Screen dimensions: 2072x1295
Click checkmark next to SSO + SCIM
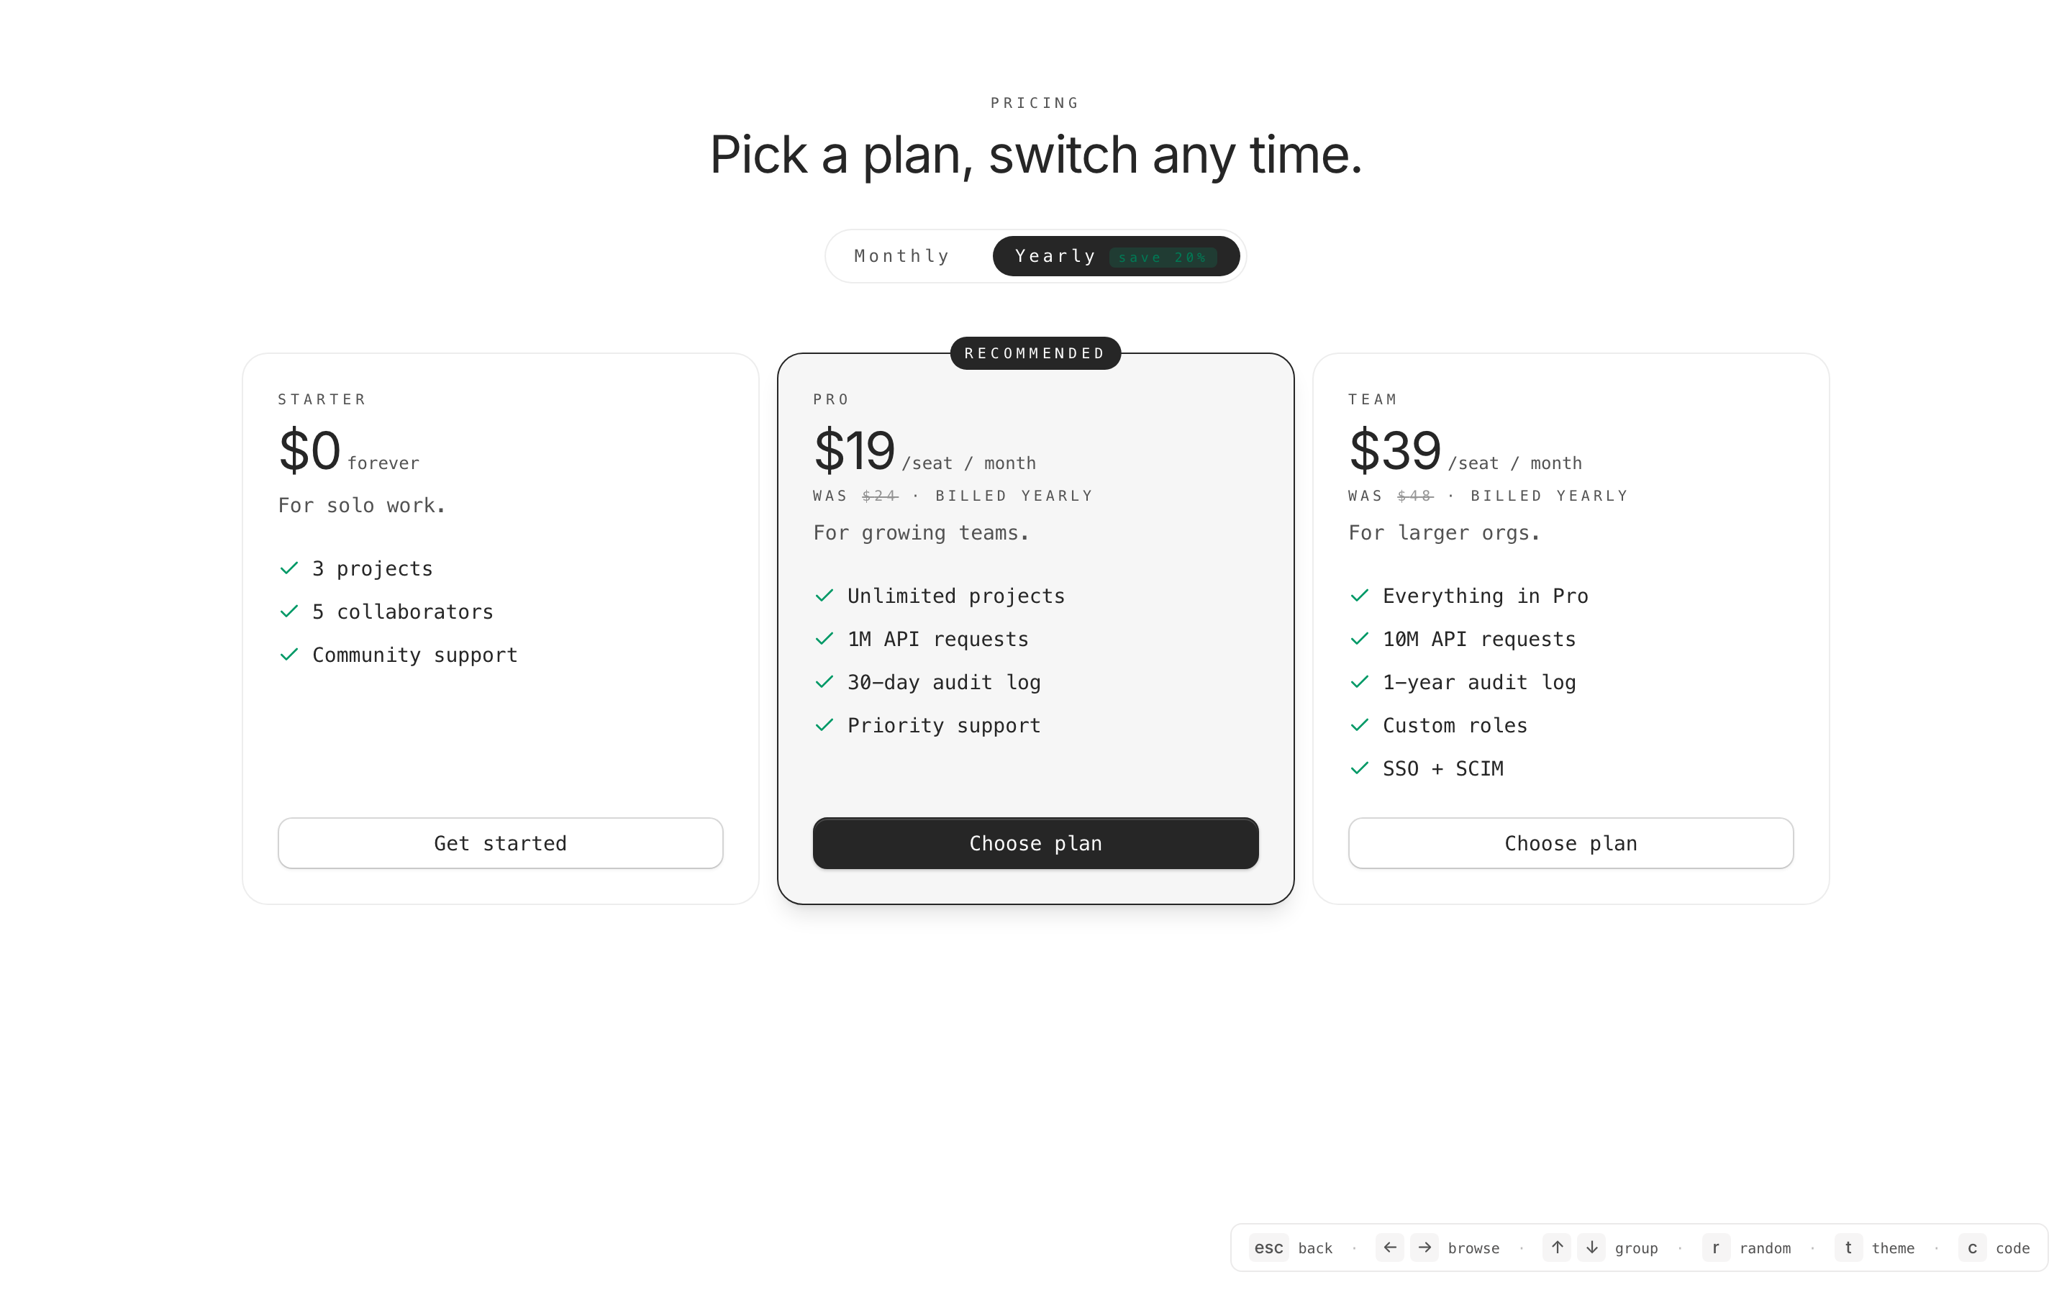[x=1360, y=768]
